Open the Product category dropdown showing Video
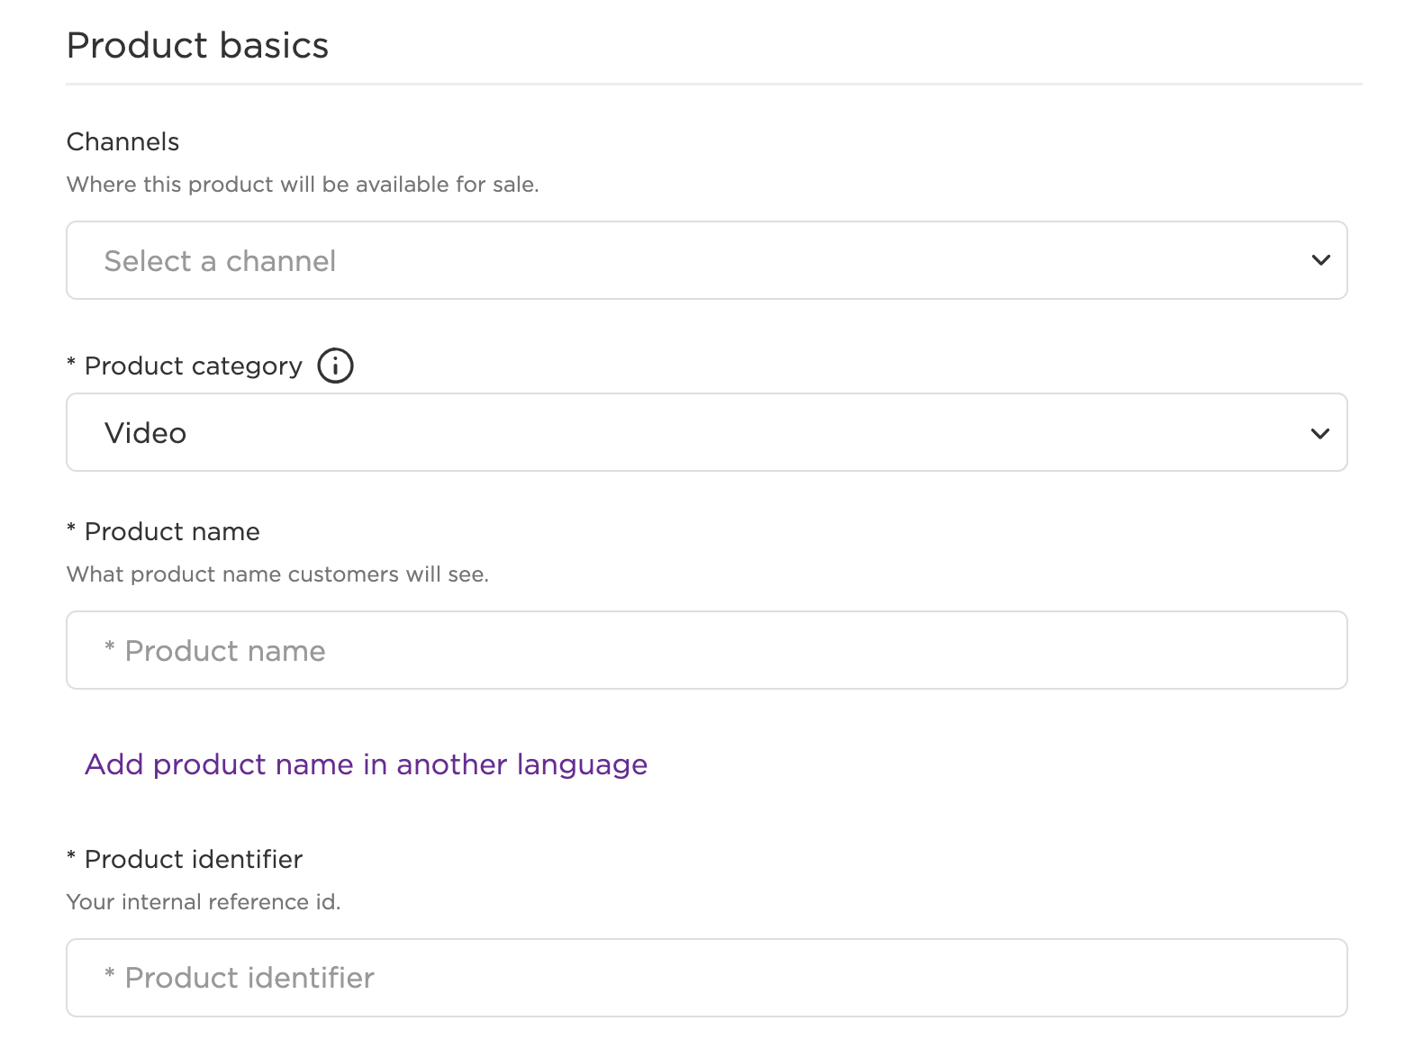1405x1057 pixels. point(706,432)
